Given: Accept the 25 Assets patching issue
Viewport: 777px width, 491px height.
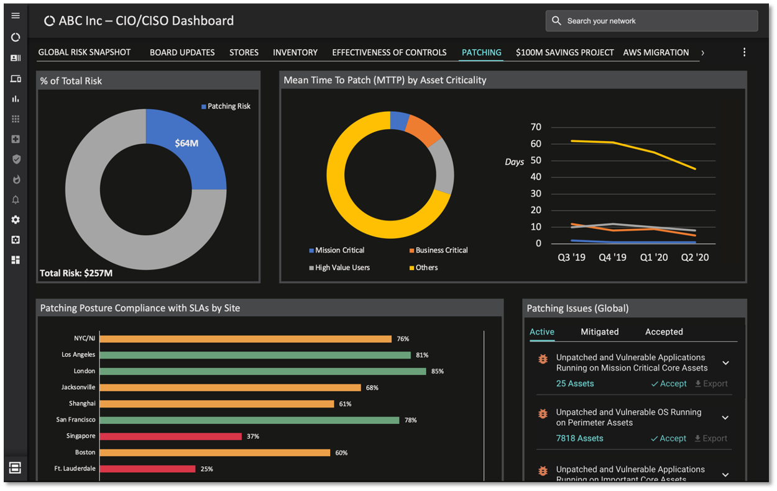Looking at the screenshot, I should point(669,384).
